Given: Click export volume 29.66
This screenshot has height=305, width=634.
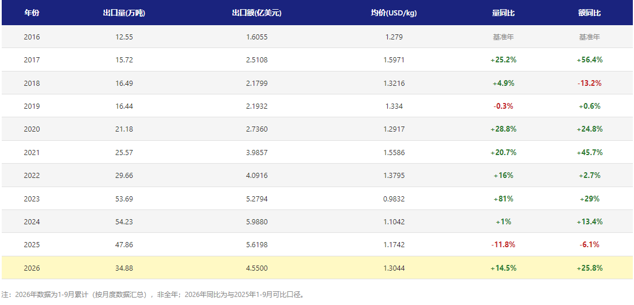Looking at the screenshot, I should tap(124, 176).
